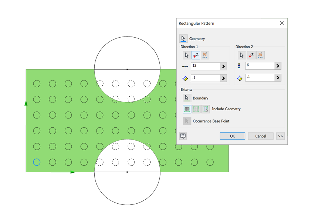Click the Direction 1 spacing dimension icon

point(185,78)
